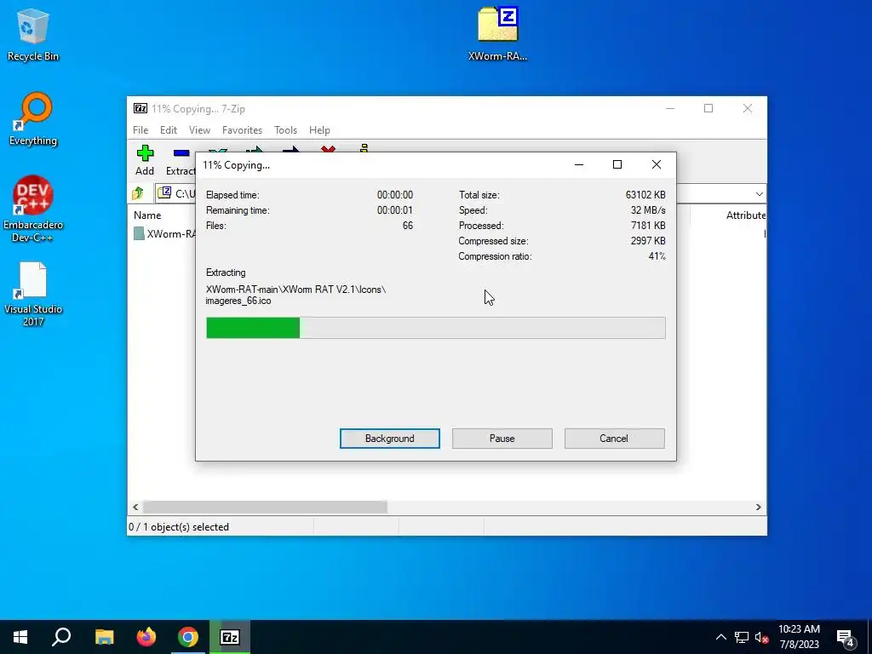Open the Recycle Bin desktop icon

click(x=33, y=34)
